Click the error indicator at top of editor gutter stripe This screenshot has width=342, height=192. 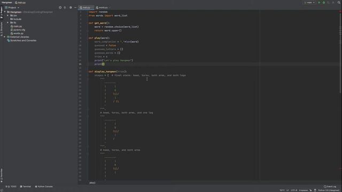pos(340,12)
